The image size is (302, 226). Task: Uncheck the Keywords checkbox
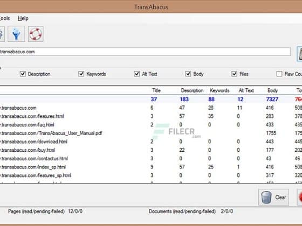coord(81,74)
